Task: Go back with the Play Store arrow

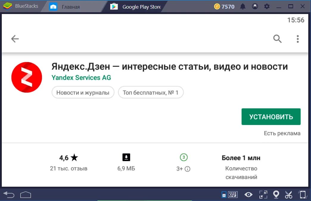Action: pos(15,39)
